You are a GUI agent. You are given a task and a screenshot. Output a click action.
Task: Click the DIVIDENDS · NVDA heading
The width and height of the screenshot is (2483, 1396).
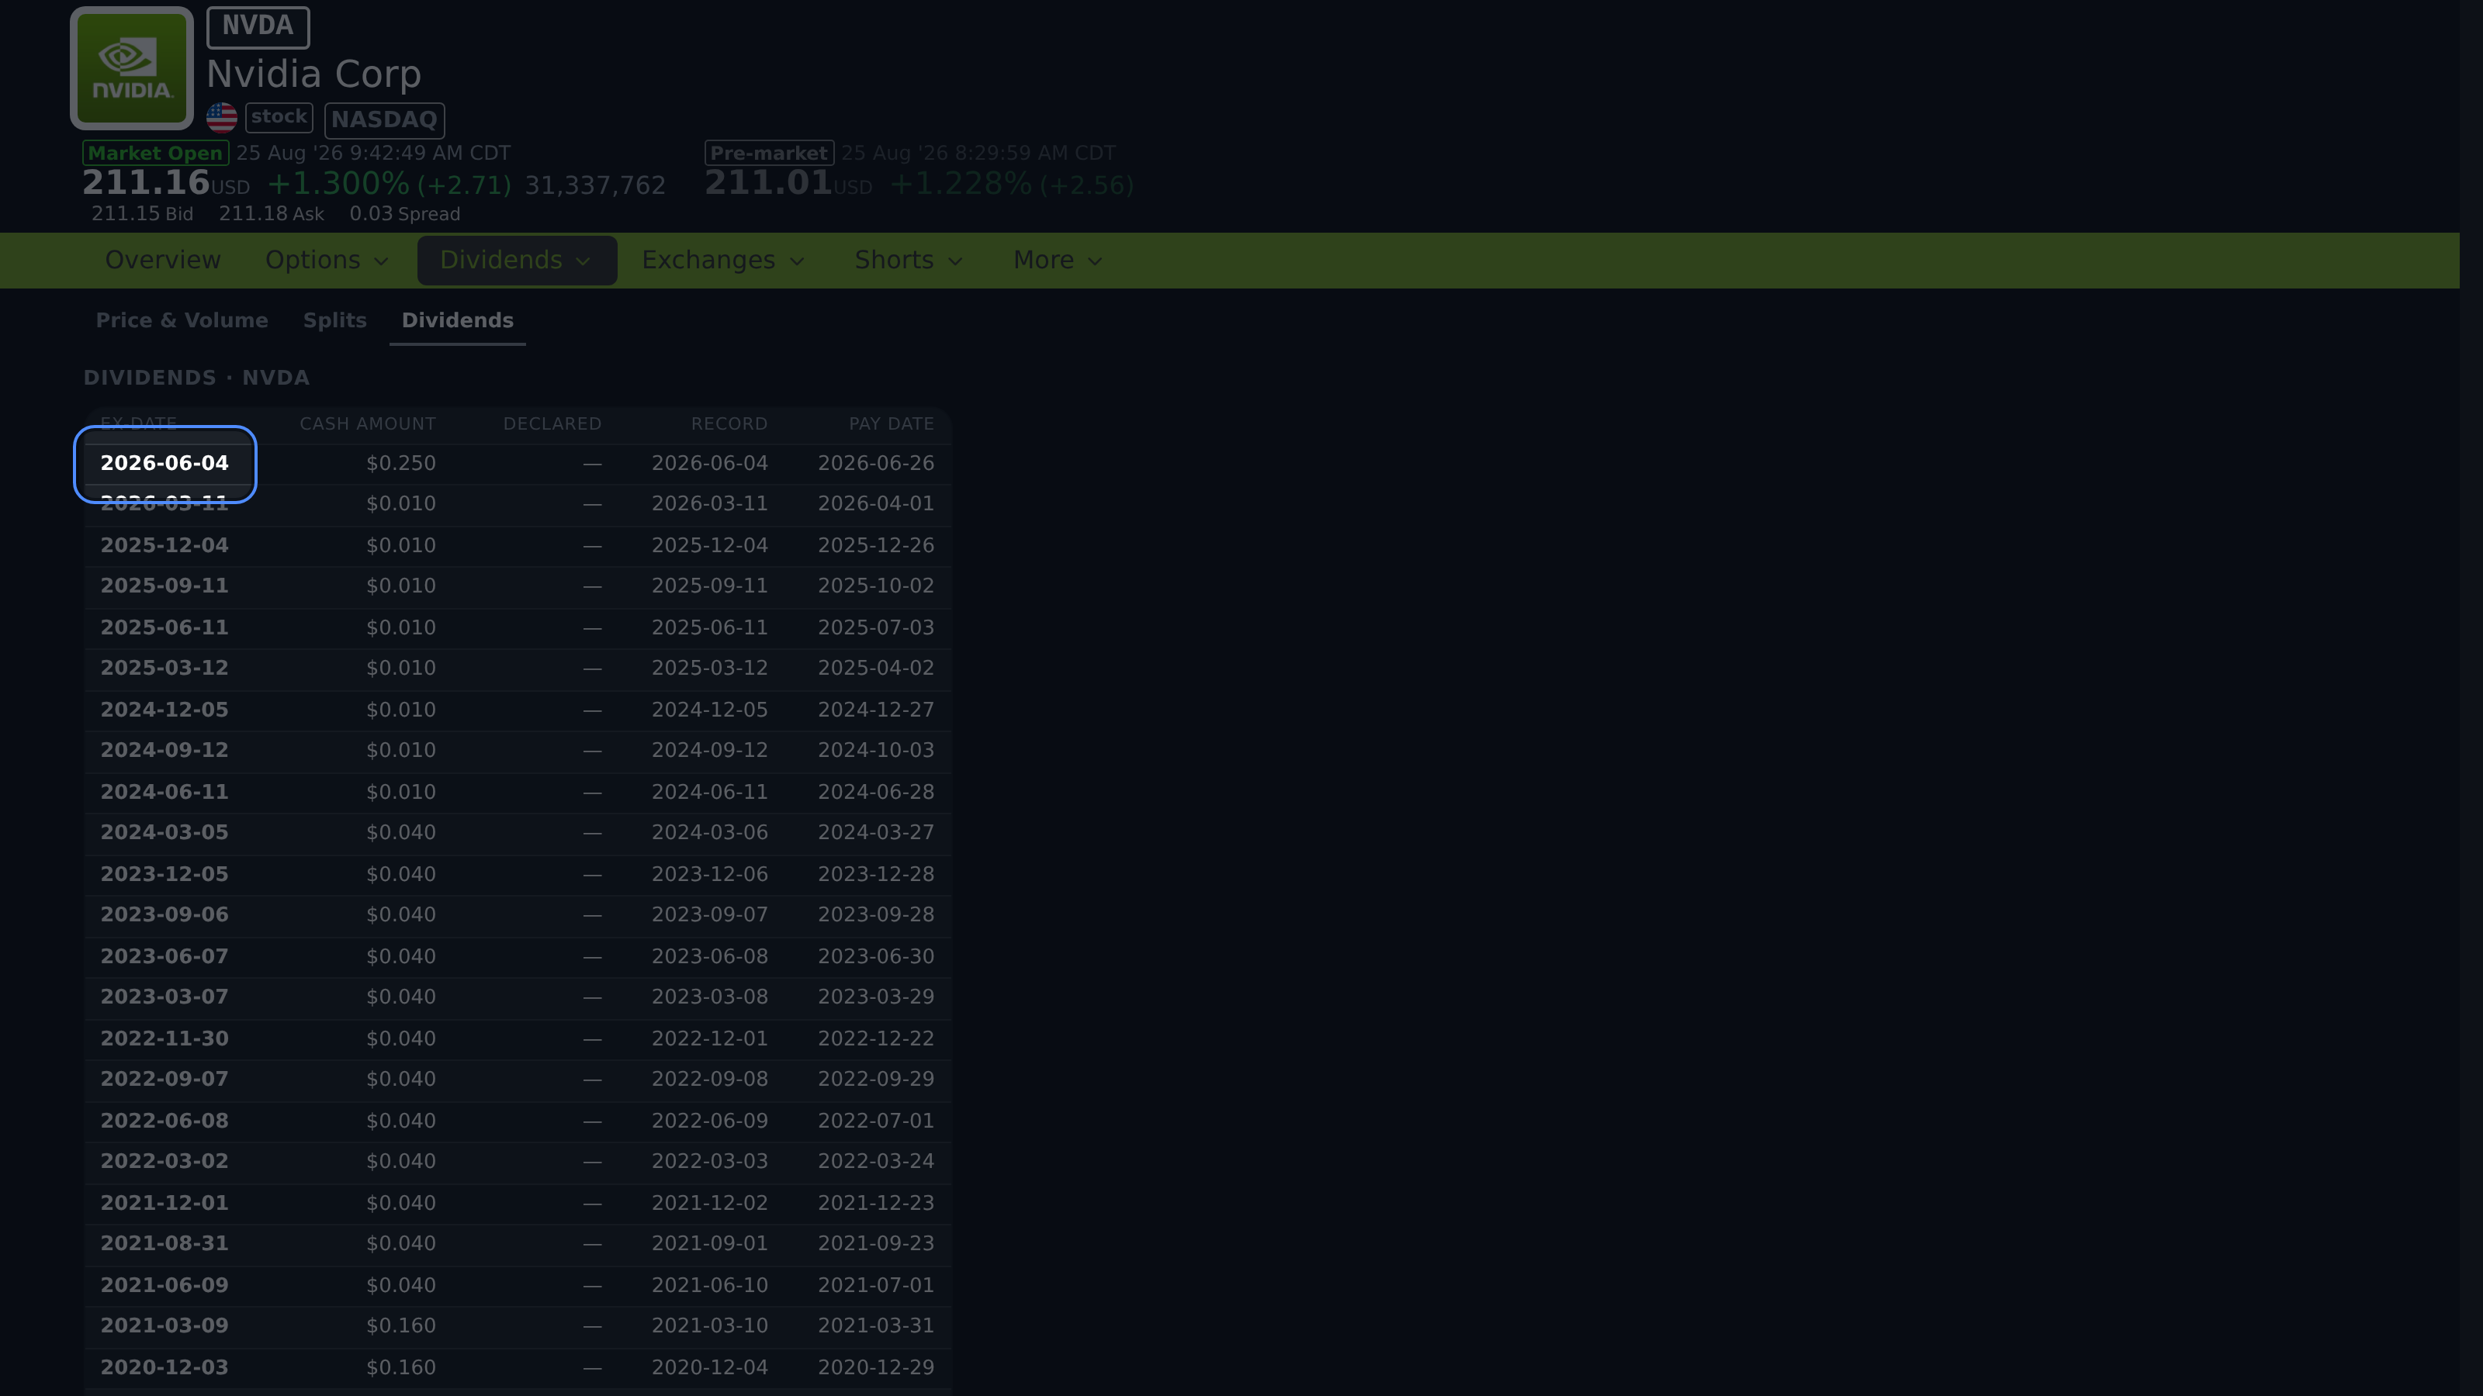click(196, 378)
